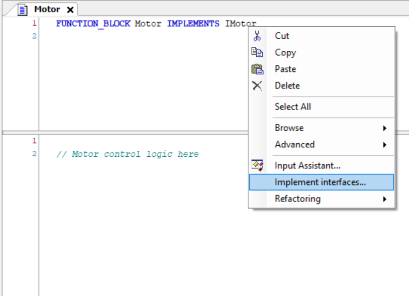
Task: Choose Select All from the context menu
Action: (322, 107)
